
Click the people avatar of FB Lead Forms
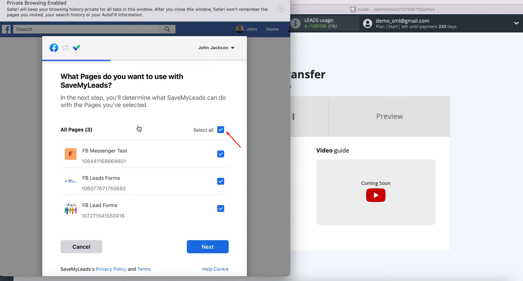70,208
